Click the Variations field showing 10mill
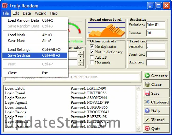 coord(156,25)
